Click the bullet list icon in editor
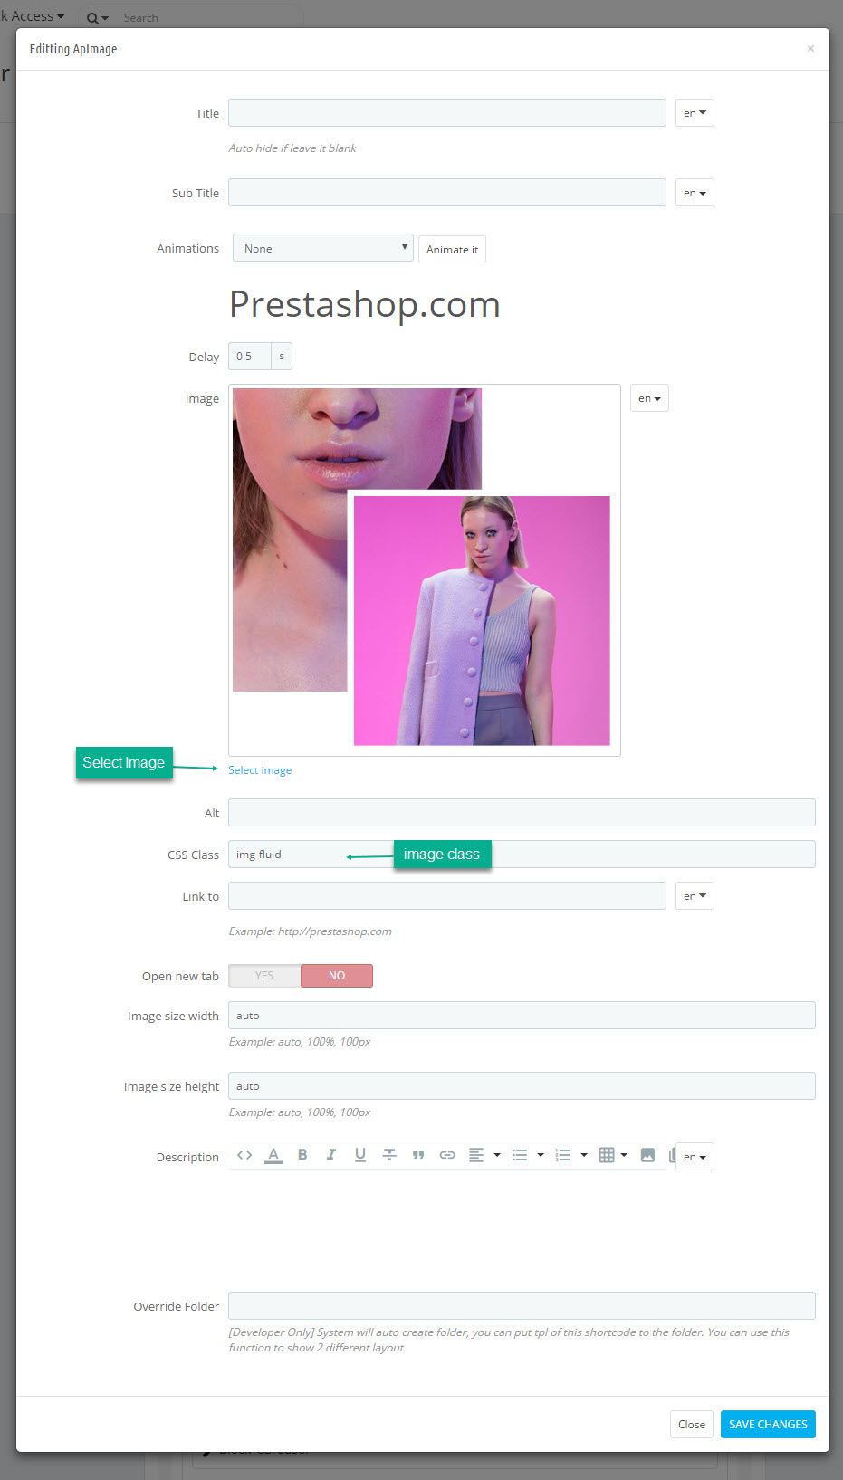 tap(520, 1155)
